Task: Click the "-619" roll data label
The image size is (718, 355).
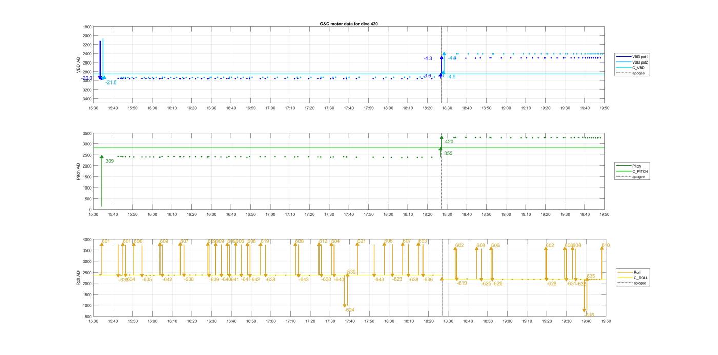Action: [x=462, y=283]
